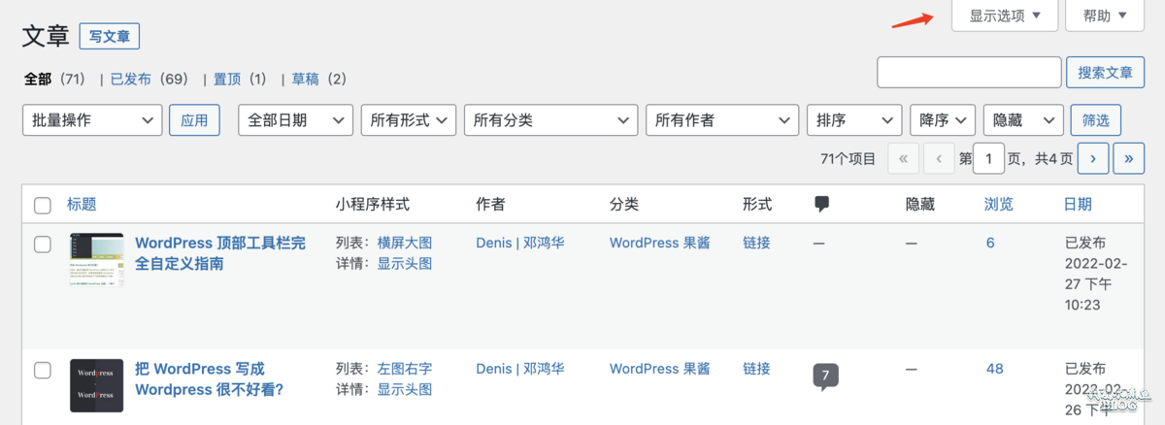Open the 批量操作 dropdown
Screen dimensions: 1165x425
92,120
